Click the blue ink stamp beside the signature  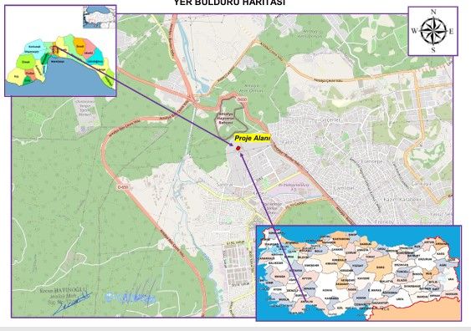pos(130,298)
